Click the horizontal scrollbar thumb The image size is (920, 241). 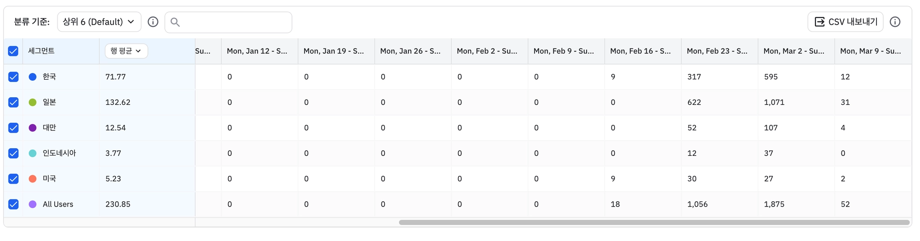pos(654,222)
